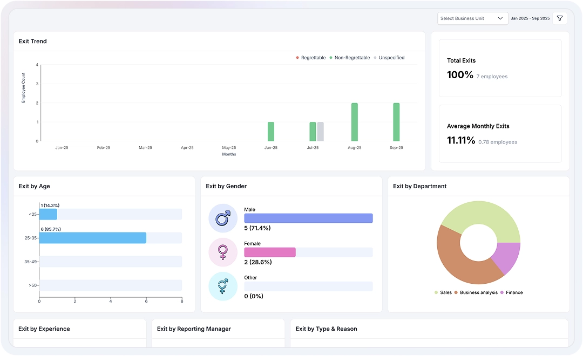The image size is (583, 356).
Task: Click the Average Monthly Exits card
Action: click(x=500, y=134)
